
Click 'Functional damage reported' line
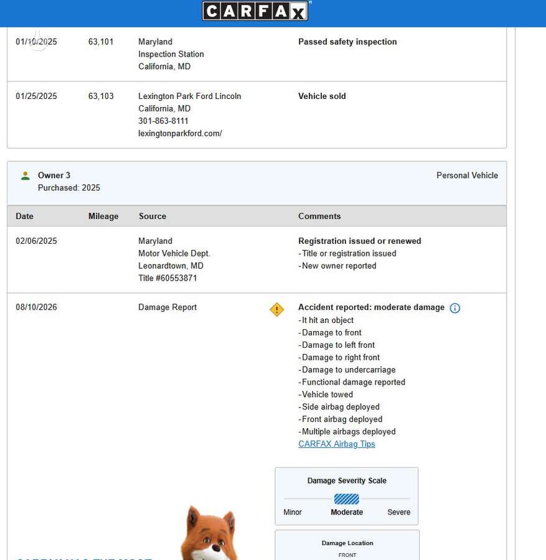[x=352, y=382]
